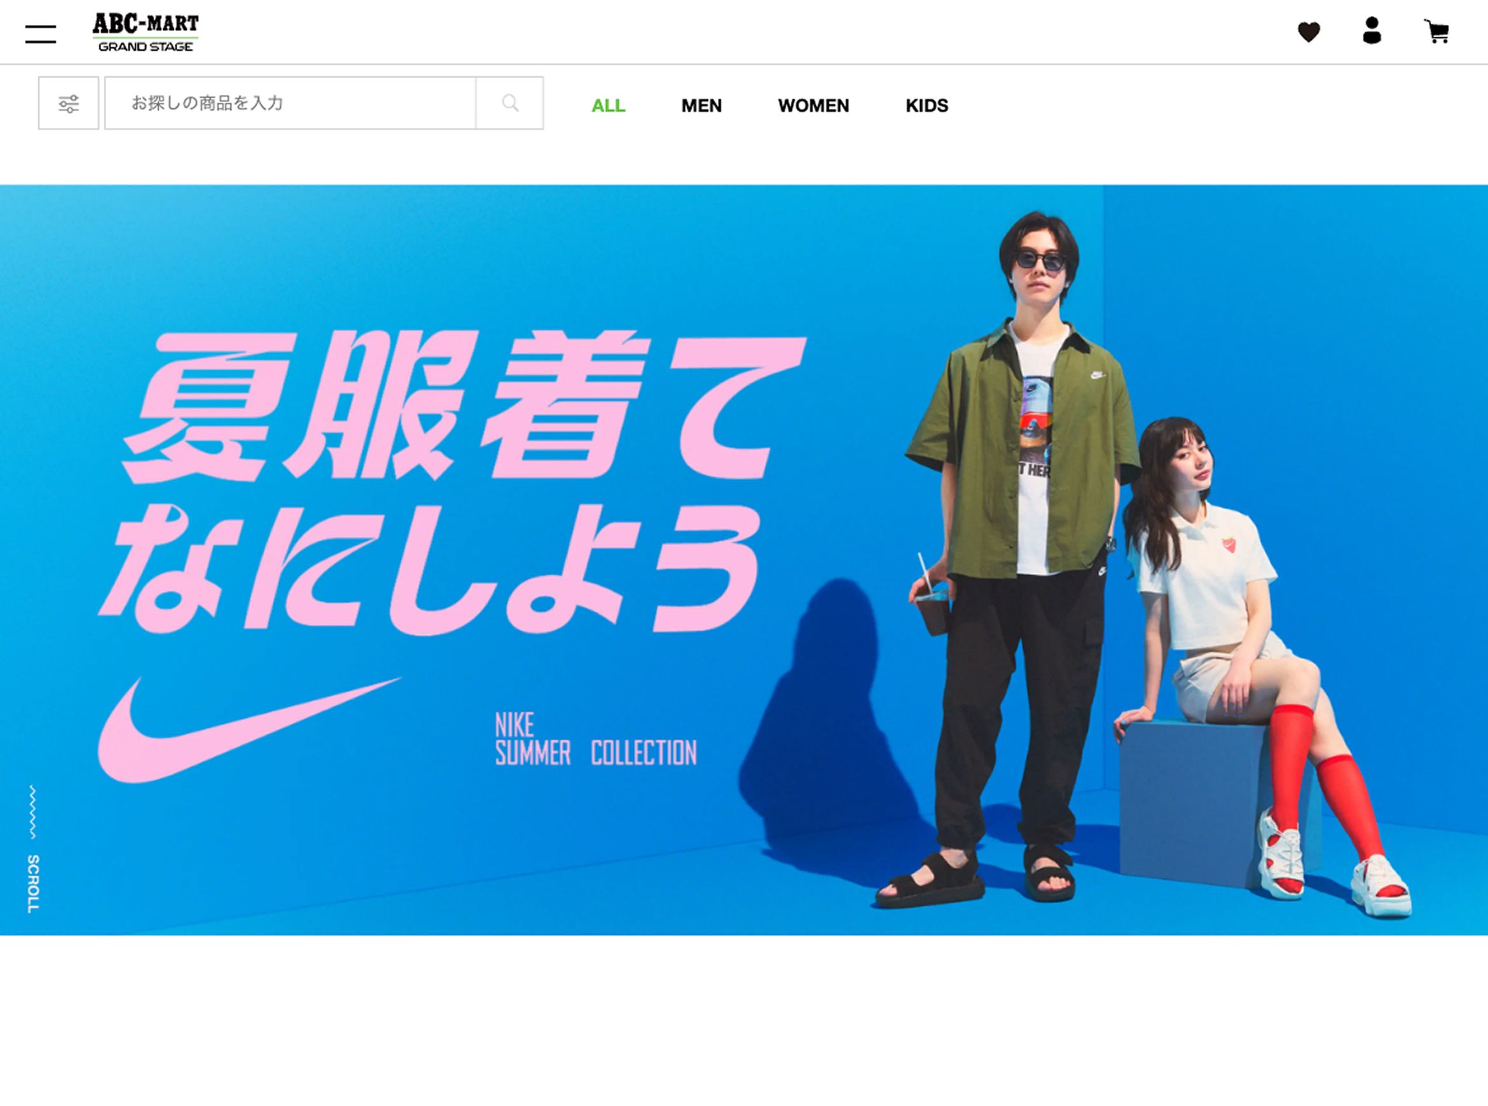1488x1106 pixels.
Task: Click the ABC-MART Grand Stage logo
Action: point(146,32)
